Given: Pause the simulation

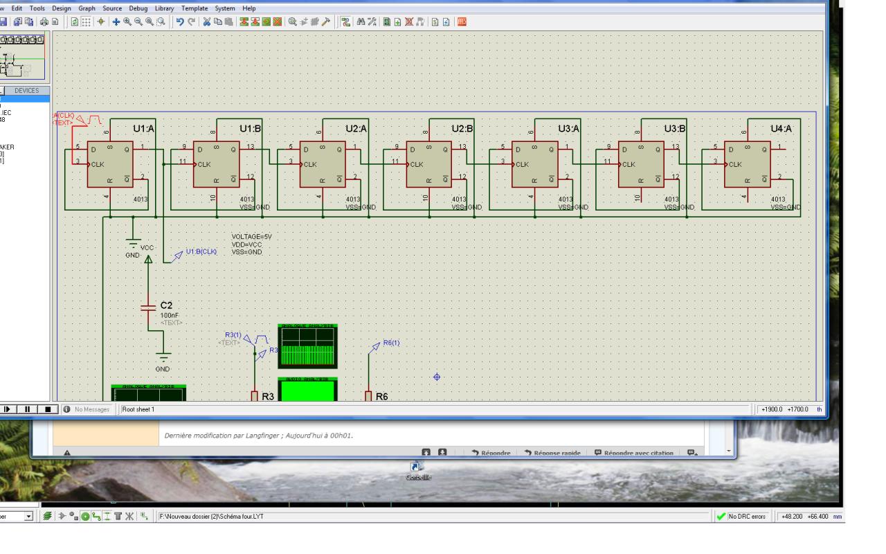Looking at the screenshot, I should pyautogui.click(x=28, y=409).
